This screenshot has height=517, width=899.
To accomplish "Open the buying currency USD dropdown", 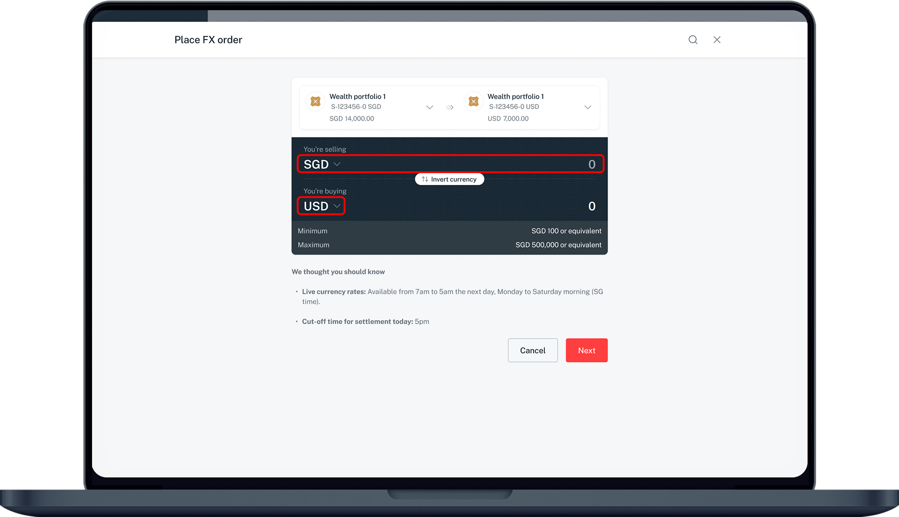I will coord(322,206).
